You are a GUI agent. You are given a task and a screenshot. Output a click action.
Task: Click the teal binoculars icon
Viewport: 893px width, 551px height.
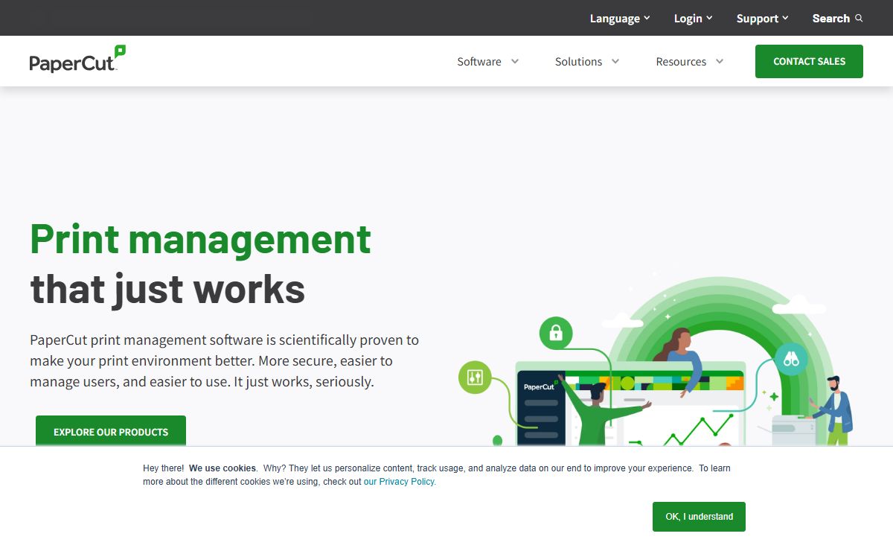pyautogui.click(x=790, y=360)
